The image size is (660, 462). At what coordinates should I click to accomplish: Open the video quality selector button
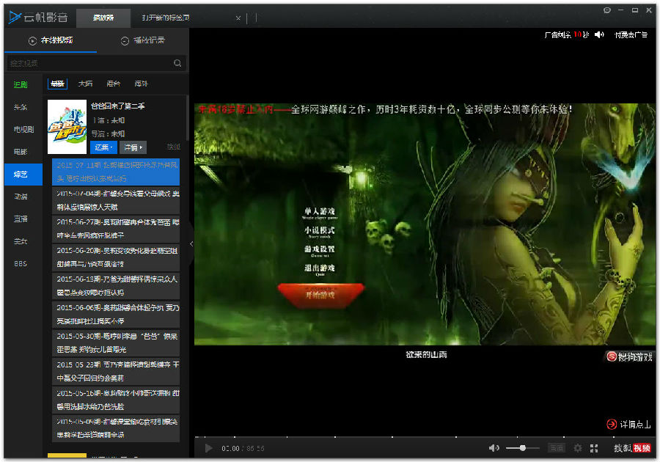(557, 449)
